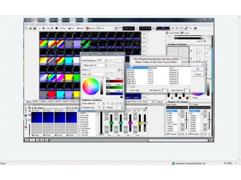Screen dimensions: 241x180
Task: Click the New file toolbar icon
Action: (x=26, y=28)
